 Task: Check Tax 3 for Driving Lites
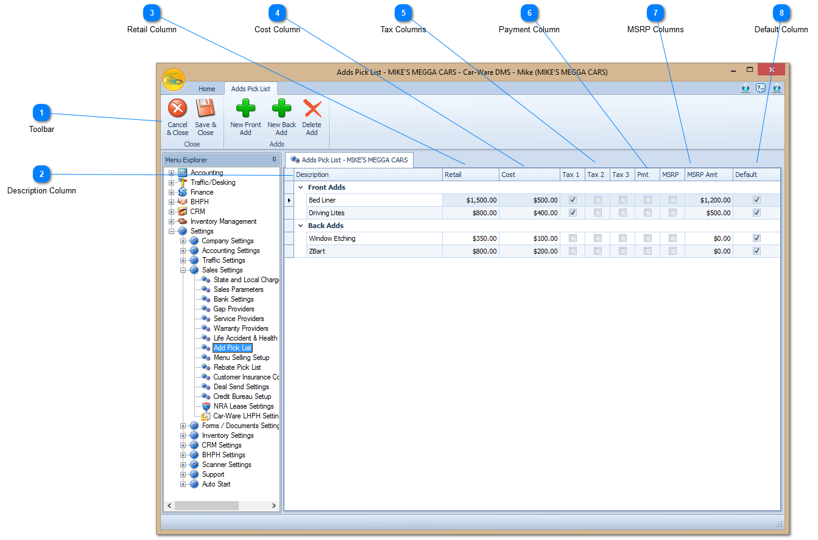tap(622, 212)
